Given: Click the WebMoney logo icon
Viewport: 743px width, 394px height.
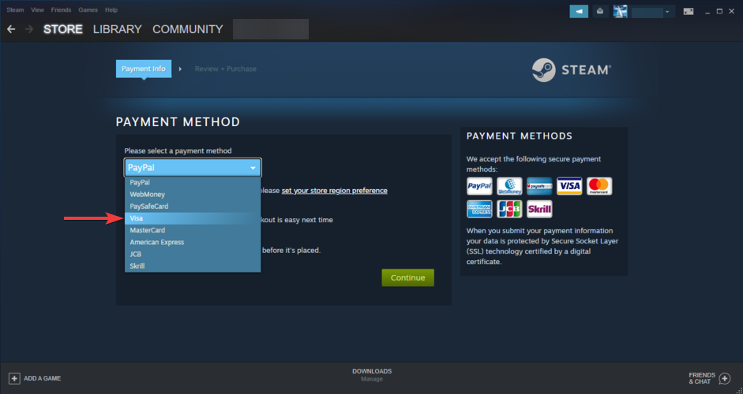Looking at the screenshot, I should click(x=509, y=186).
